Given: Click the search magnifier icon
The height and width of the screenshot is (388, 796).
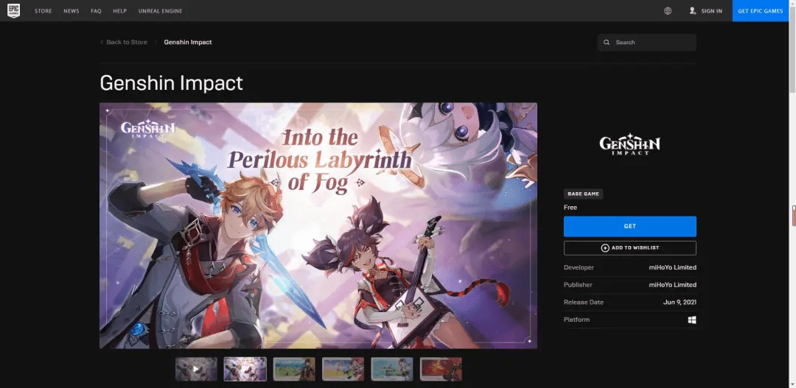Looking at the screenshot, I should coord(607,43).
